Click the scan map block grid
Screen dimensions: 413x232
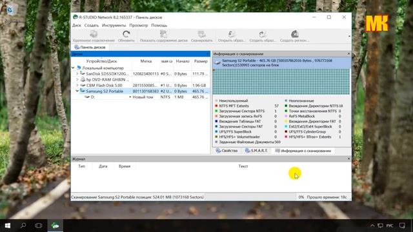click(x=281, y=82)
